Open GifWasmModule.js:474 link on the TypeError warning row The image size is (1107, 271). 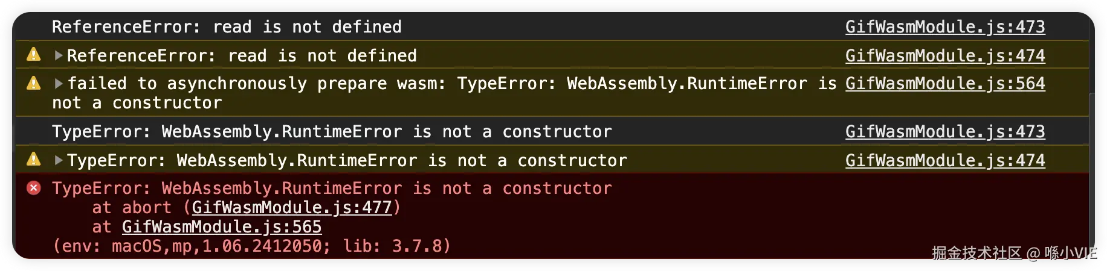(x=944, y=160)
